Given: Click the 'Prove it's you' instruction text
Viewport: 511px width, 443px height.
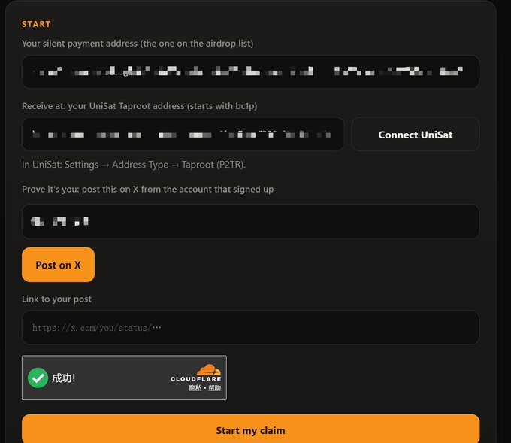Looking at the screenshot, I should [x=147, y=190].
